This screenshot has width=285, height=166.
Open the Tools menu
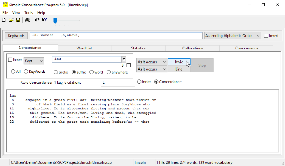[x=29, y=13]
